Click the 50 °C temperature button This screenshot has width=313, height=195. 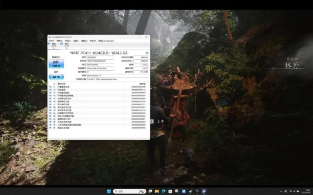coord(56,77)
